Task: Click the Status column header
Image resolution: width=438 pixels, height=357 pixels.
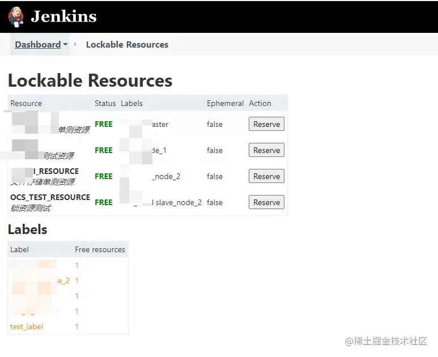Action: 105,103
